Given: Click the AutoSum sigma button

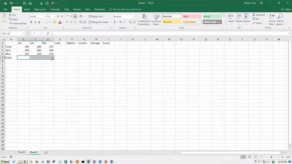Looking at the screenshot, I should 259,15.
